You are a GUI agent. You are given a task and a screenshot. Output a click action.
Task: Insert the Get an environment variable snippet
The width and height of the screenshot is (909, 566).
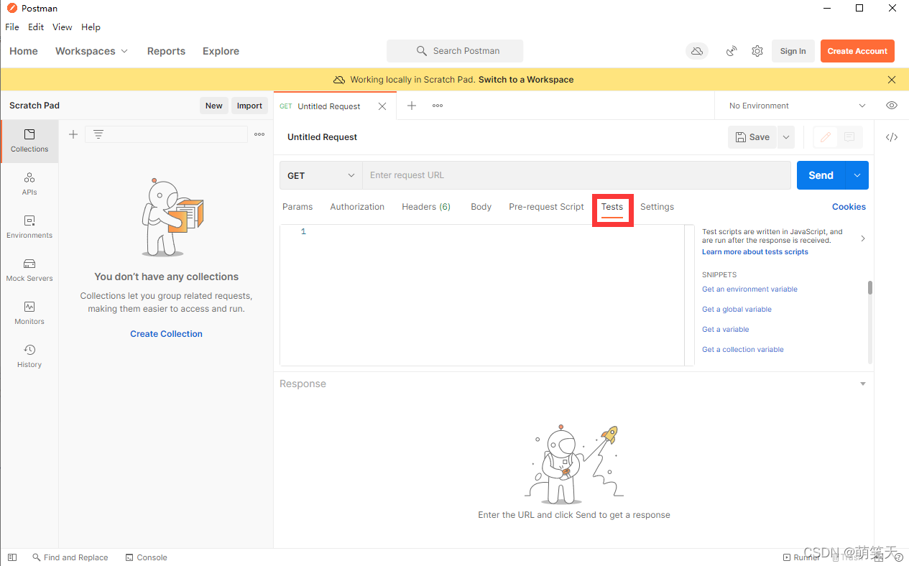[x=749, y=289]
